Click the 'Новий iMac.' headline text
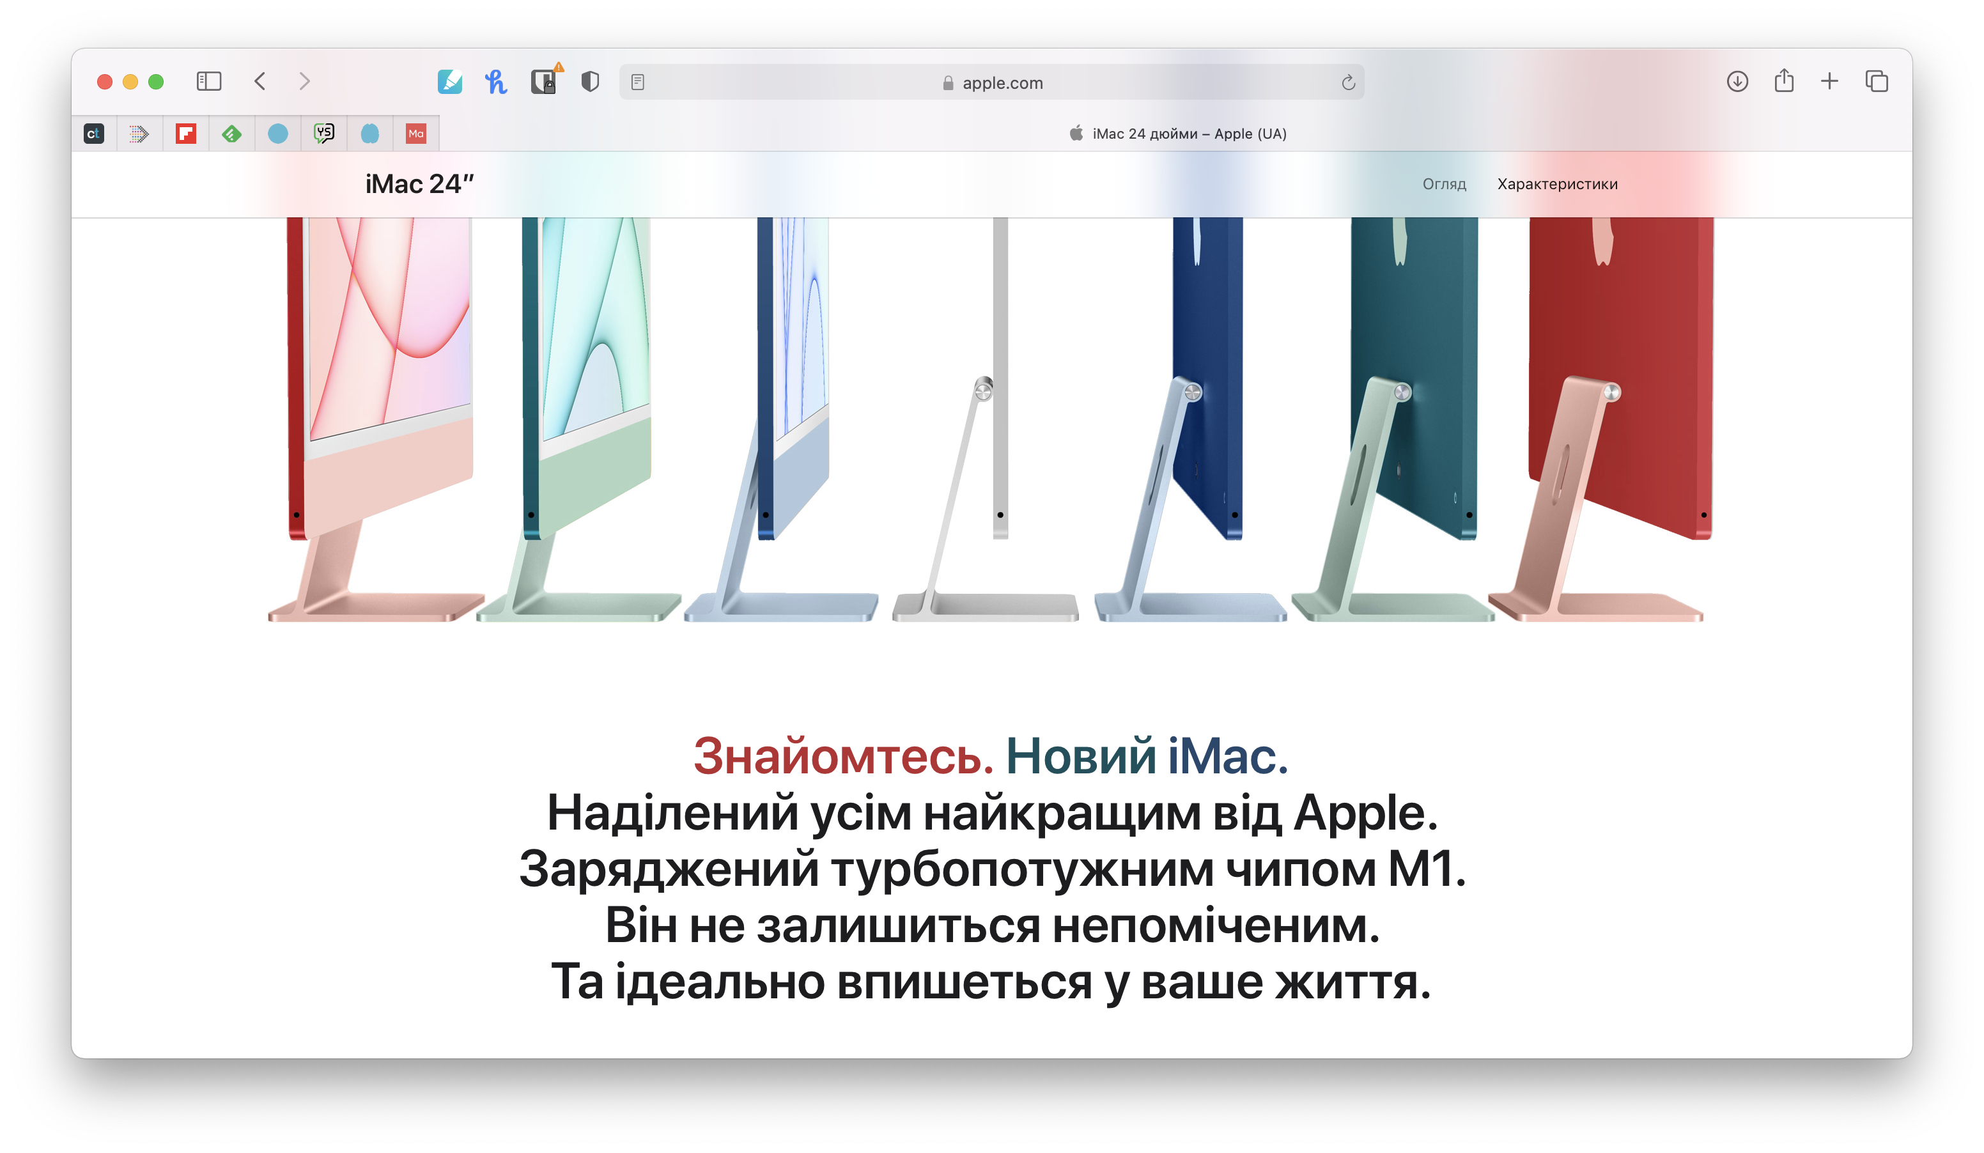 (x=1147, y=755)
